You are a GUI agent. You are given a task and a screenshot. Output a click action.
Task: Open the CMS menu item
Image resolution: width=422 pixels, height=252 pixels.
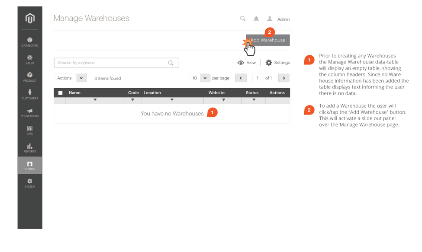tap(30, 130)
